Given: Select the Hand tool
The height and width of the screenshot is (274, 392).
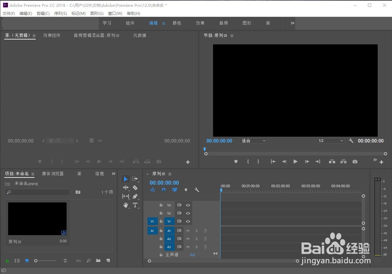Looking at the screenshot, I should (126, 205).
